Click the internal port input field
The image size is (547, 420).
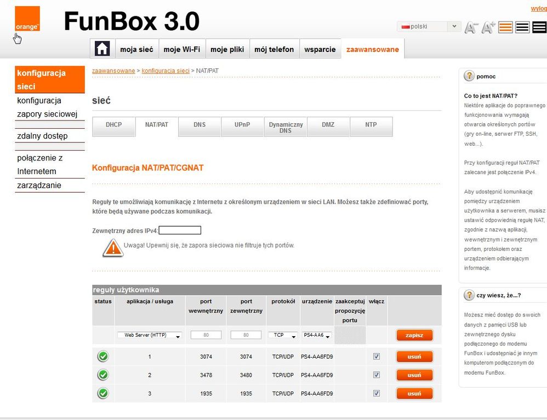coord(206,335)
